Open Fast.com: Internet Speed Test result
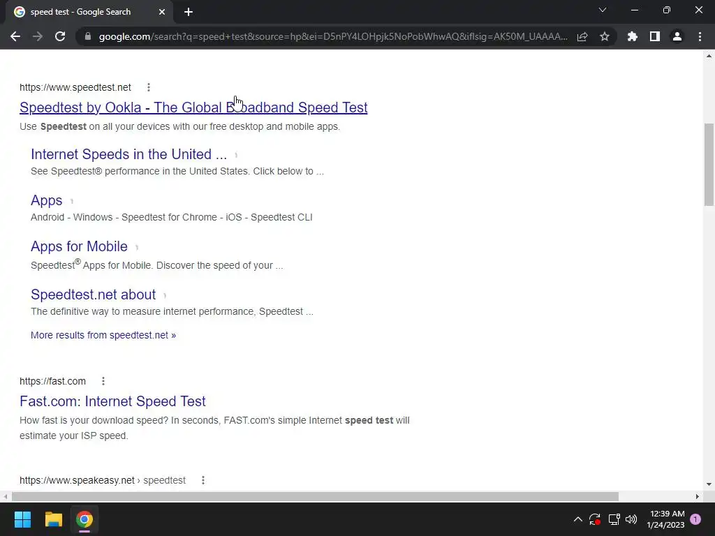This screenshot has height=536, width=715. pyautogui.click(x=112, y=401)
